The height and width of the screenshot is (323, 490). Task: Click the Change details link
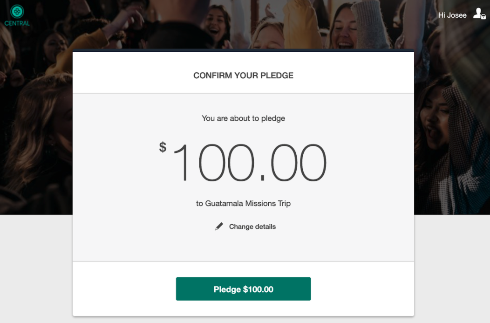pyautogui.click(x=252, y=227)
